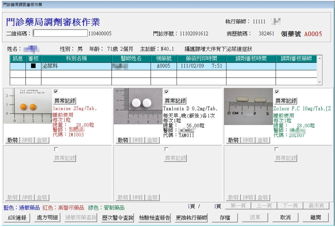Select 散裝 under the Imimine photo
The height and width of the screenshot is (227, 335).
[12, 140]
